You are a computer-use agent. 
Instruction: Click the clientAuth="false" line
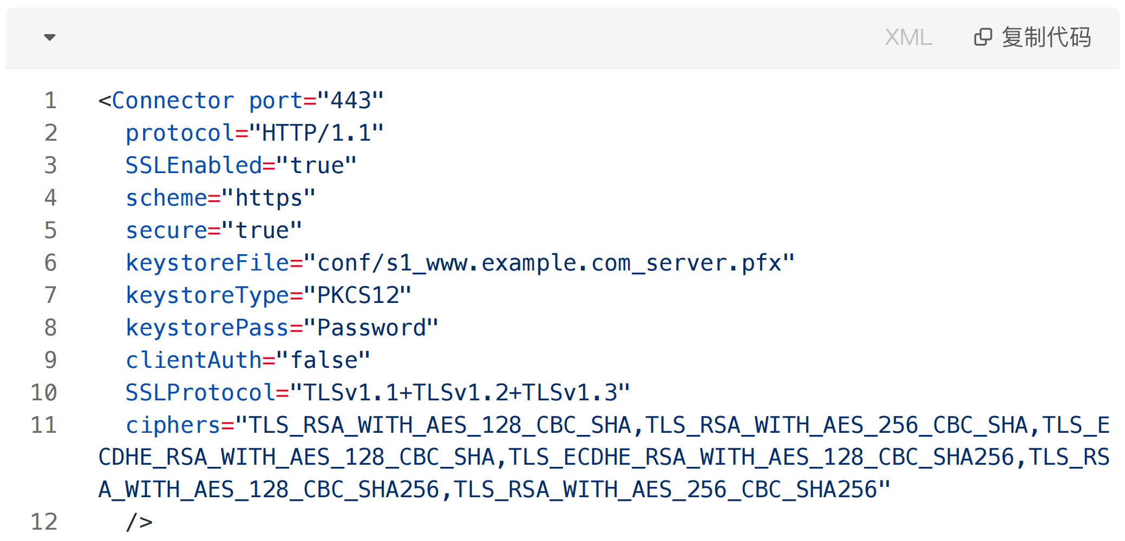click(x=248, y=360)
